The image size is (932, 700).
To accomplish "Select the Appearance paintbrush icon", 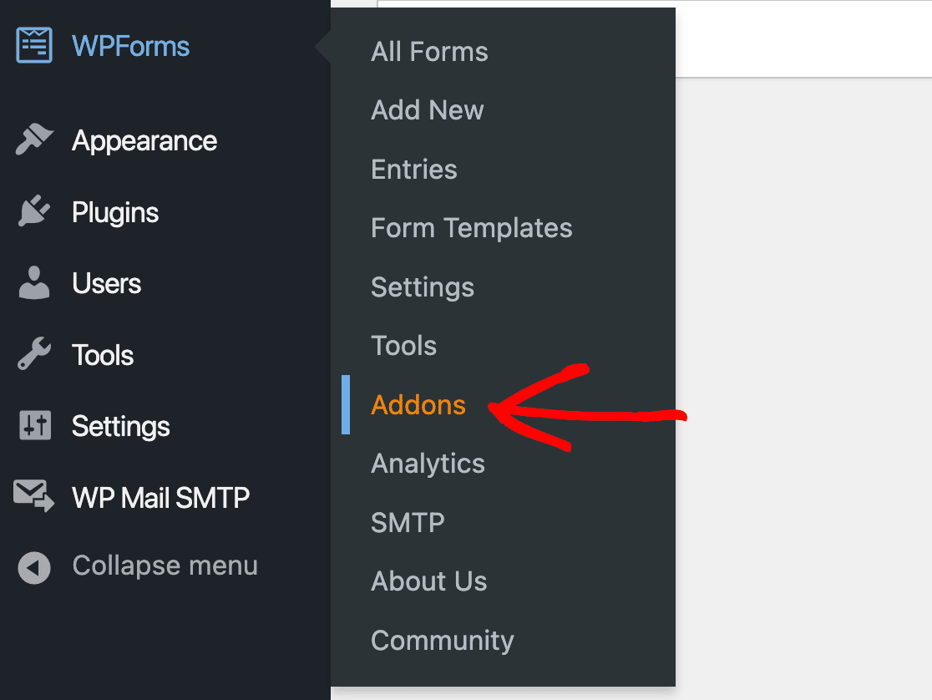I will tap(33, 140).
